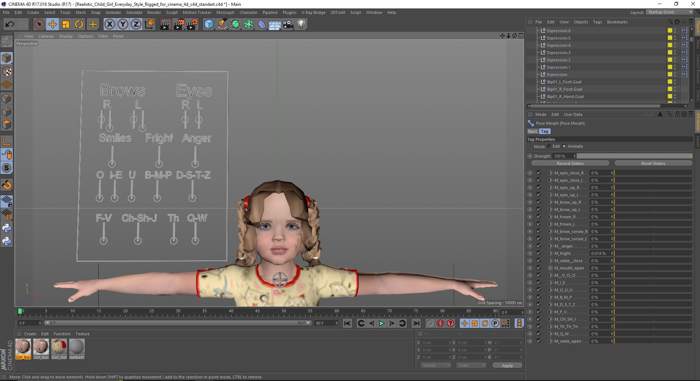
Task: Record active objects keyframe
Action: (430, 323)
